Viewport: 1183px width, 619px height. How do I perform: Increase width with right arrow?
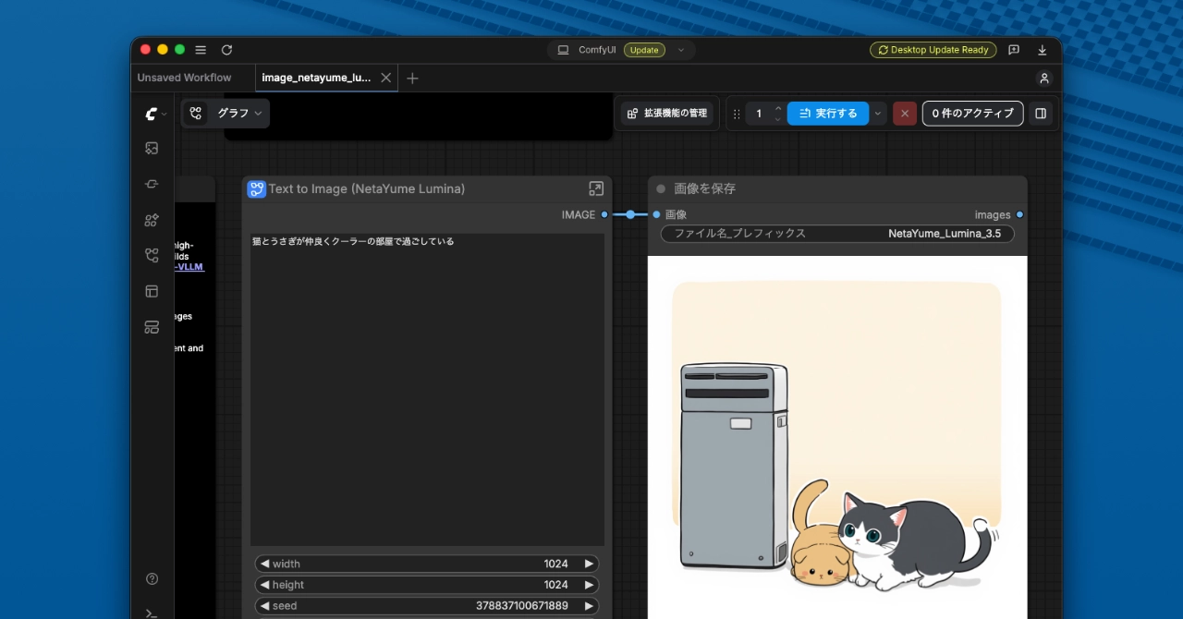pos(589,564)
